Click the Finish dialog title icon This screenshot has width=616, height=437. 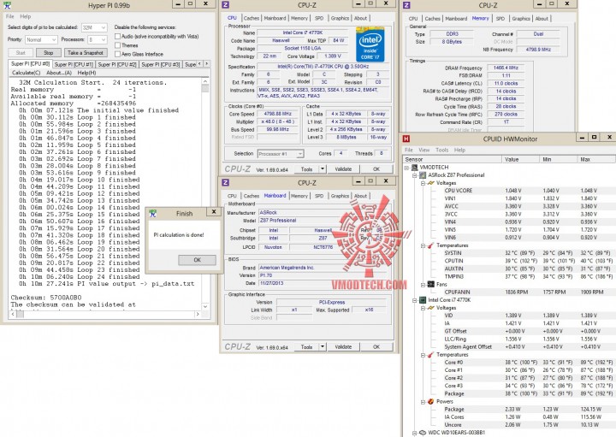tap(153, 213)
